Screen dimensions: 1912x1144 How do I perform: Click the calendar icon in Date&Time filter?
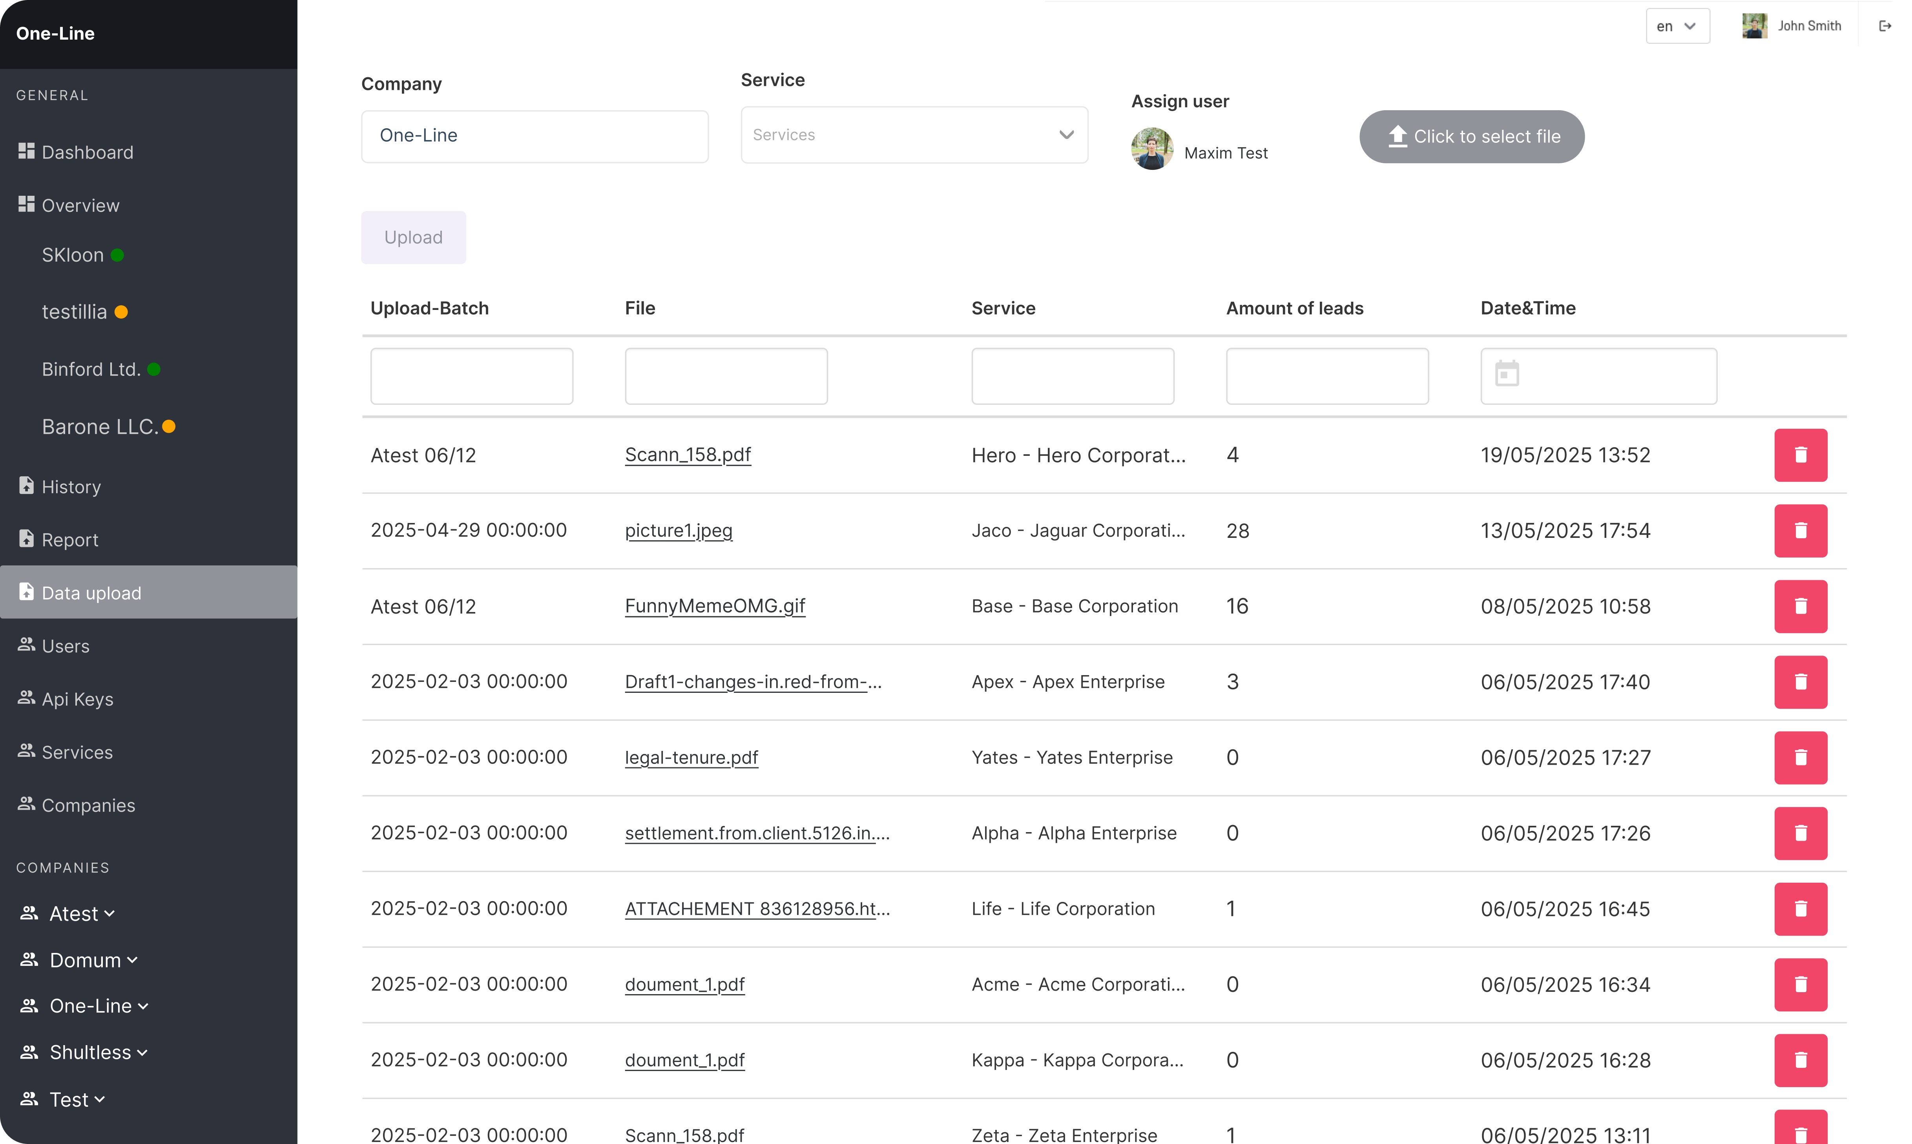(1507, 375)
